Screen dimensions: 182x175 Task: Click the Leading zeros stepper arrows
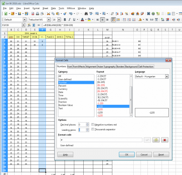pyautogui.click(x=87, y=130)
